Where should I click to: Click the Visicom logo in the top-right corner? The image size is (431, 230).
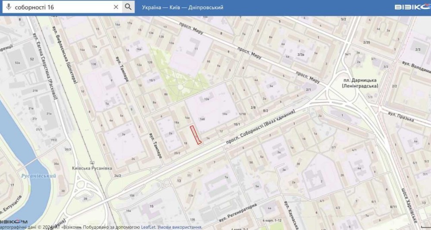[412, 7]
